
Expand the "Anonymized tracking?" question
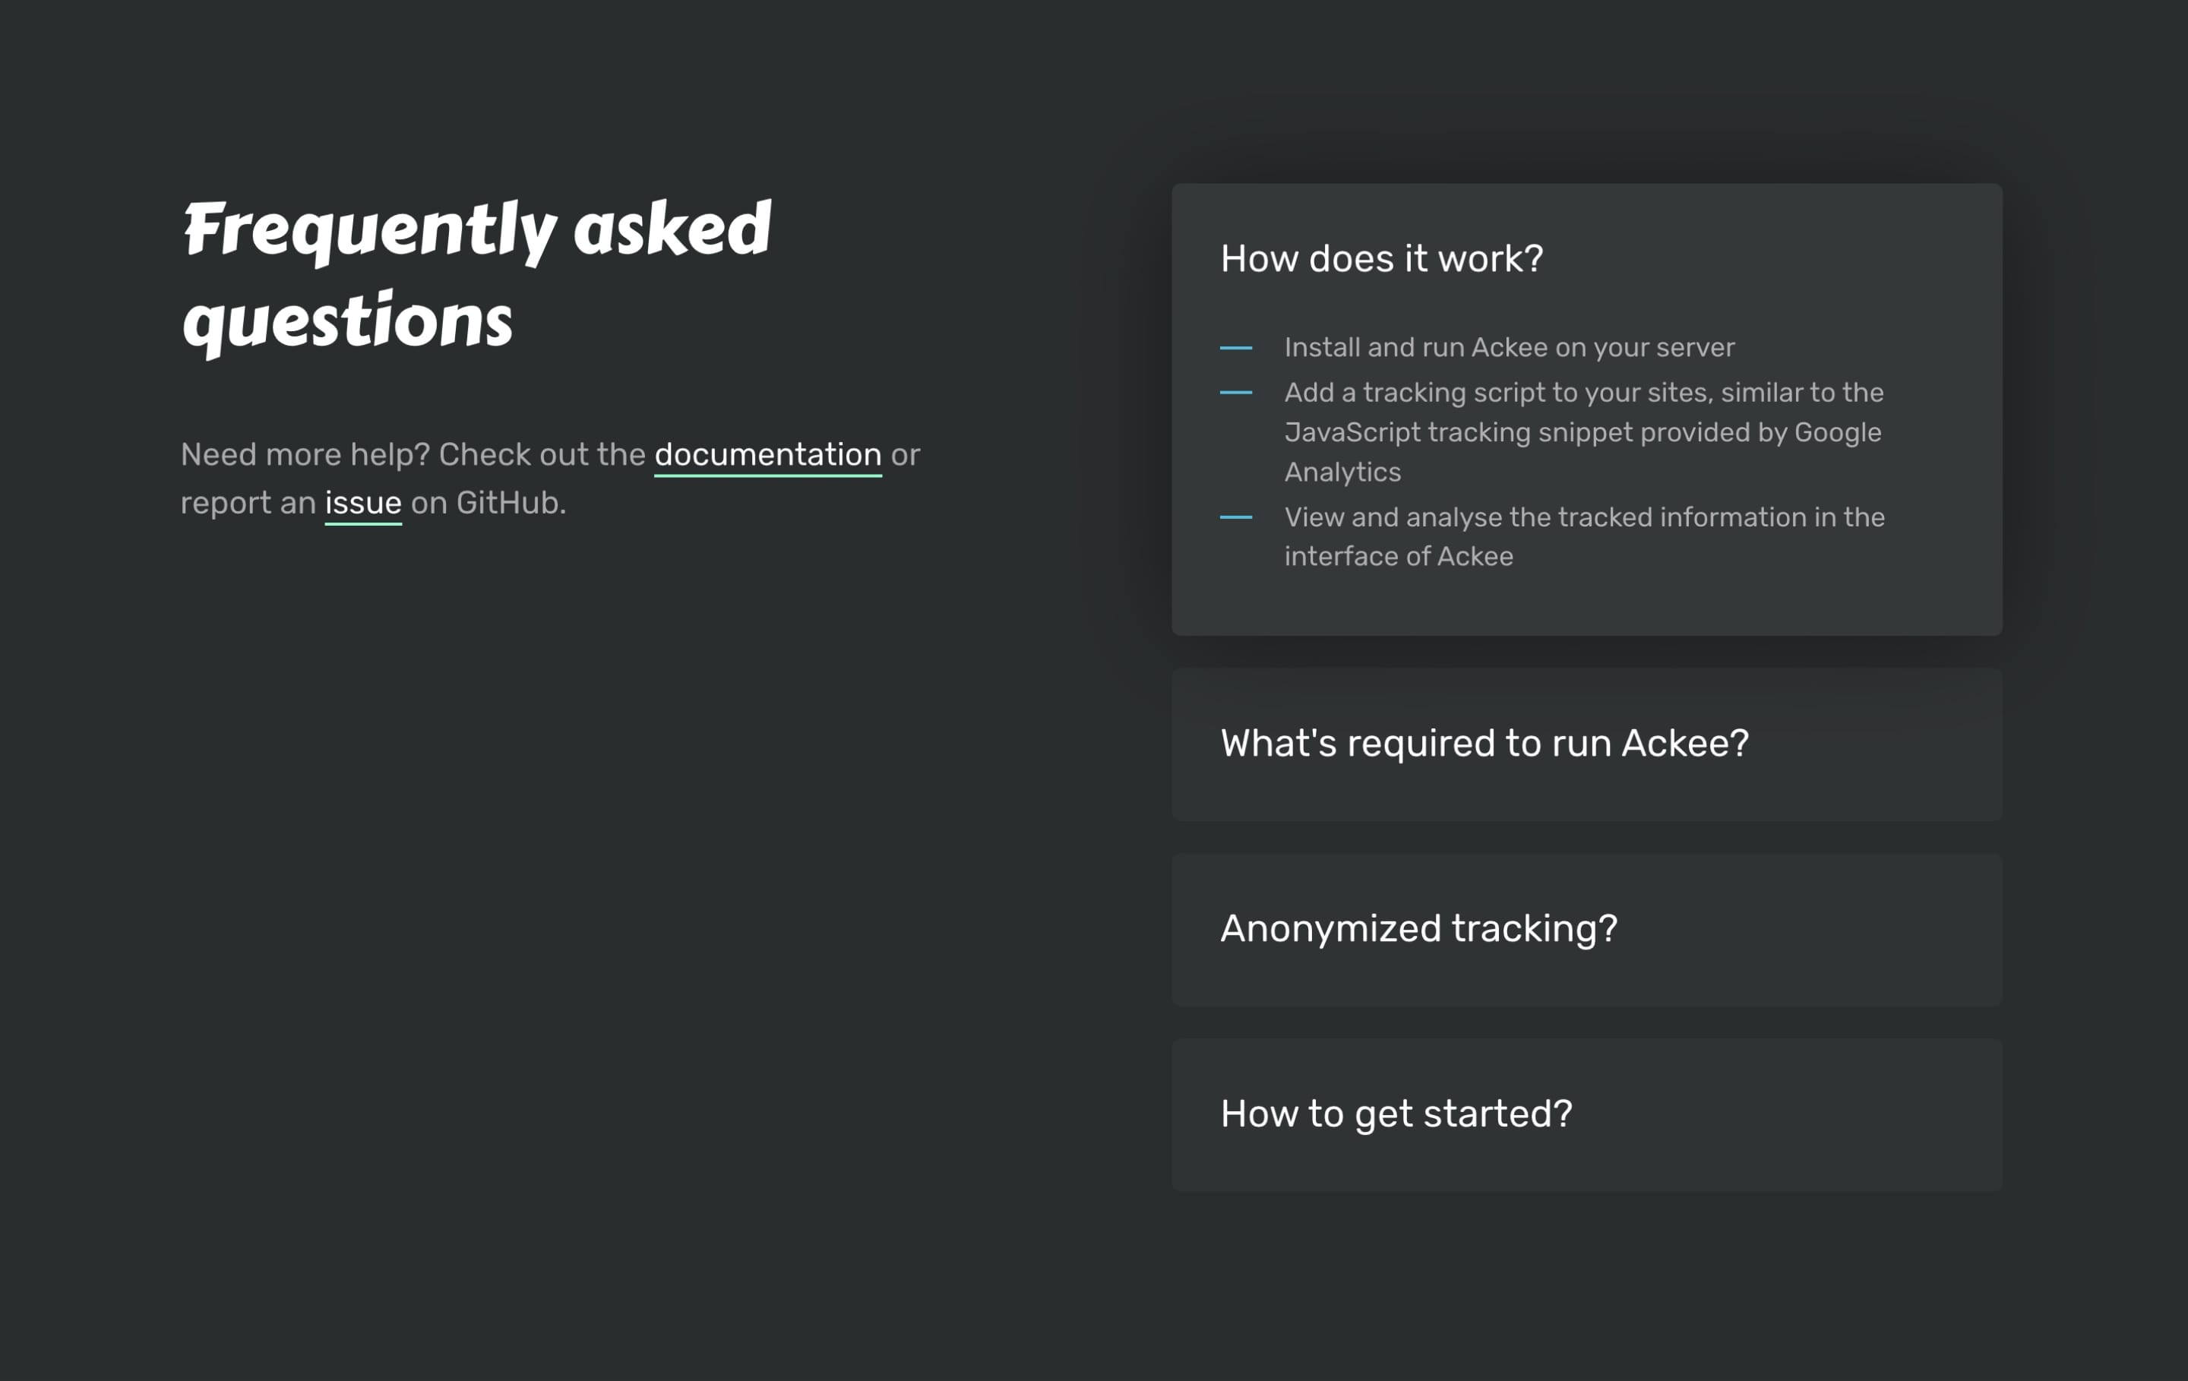(1586, 930)
